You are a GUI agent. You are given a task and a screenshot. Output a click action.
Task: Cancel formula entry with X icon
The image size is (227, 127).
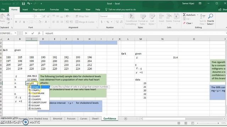26,33
